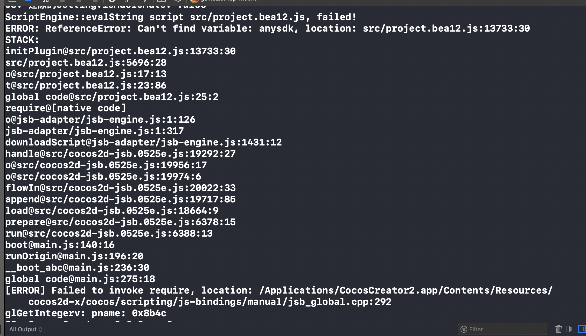Viewport: 586px width, 336px height.
Task: Click the game app icon in debug bar
Action: 194,1
